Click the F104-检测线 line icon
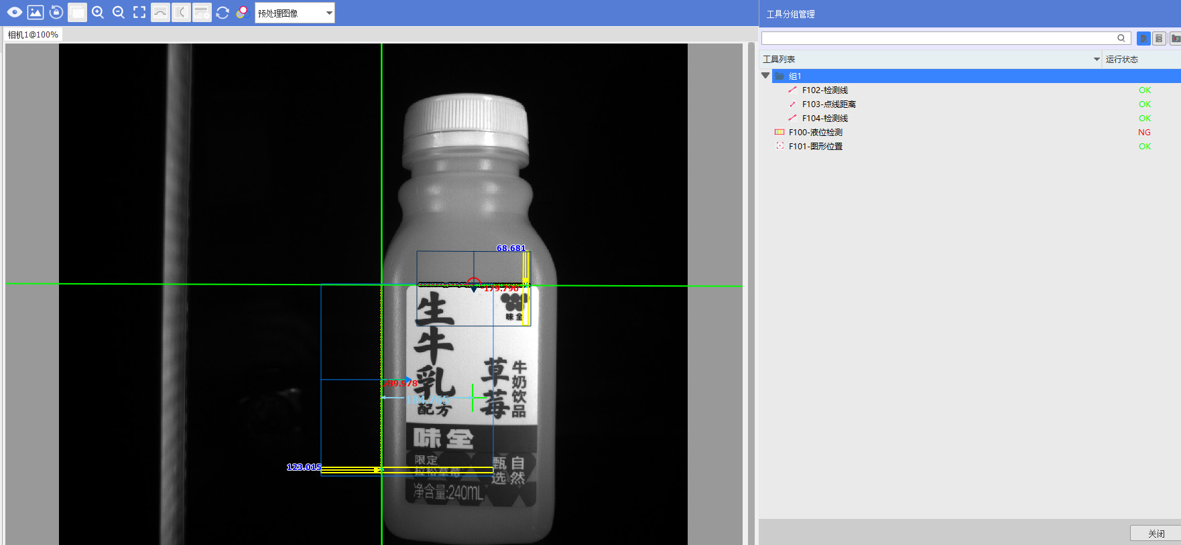Image resolution: width=1181 pixels, height=545 pixels. pyautogui.click(x=792, y=118)
